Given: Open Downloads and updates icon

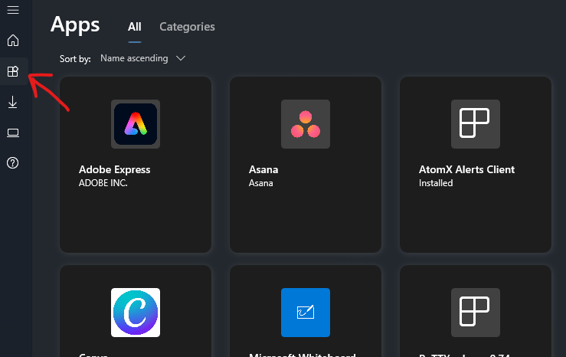Looking at the screenshot, I should (x=13, y=102).
